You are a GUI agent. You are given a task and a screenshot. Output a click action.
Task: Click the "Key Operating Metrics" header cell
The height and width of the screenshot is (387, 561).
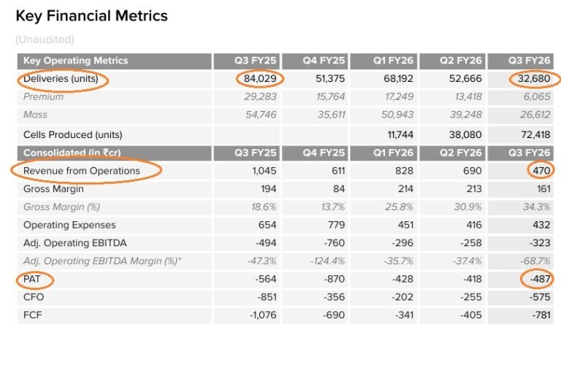click(76, 61)
